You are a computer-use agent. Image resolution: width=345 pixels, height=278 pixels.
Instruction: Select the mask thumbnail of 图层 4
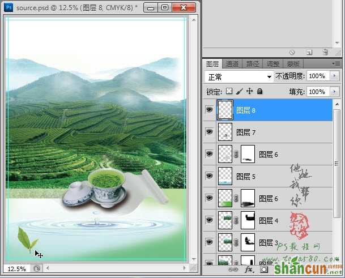248,220
